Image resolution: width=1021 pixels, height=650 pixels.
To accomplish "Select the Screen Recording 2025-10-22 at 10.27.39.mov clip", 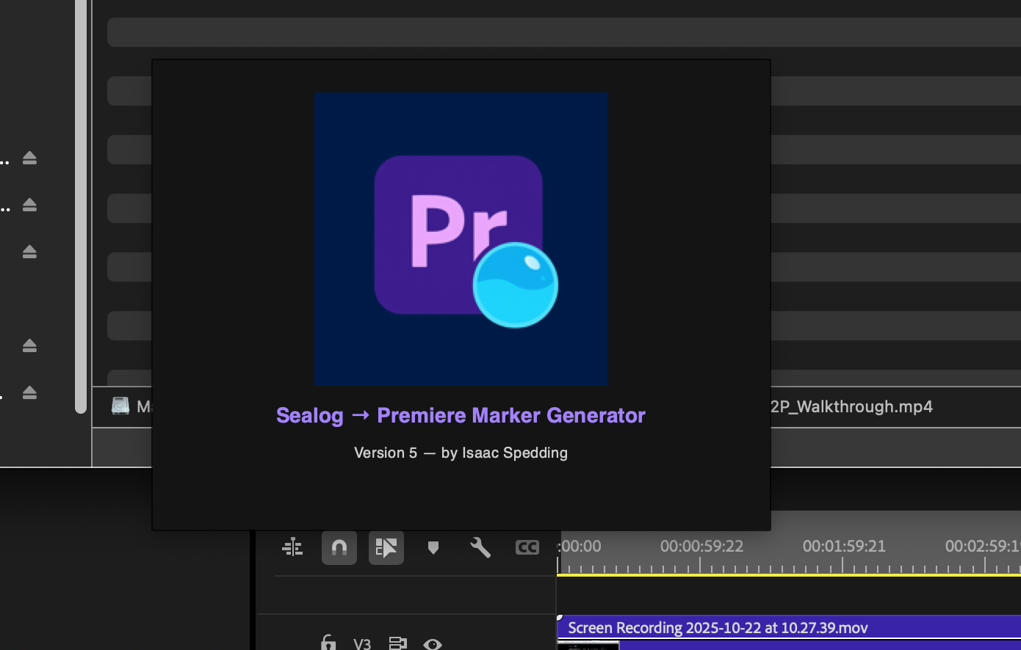I will click(789, 627).
